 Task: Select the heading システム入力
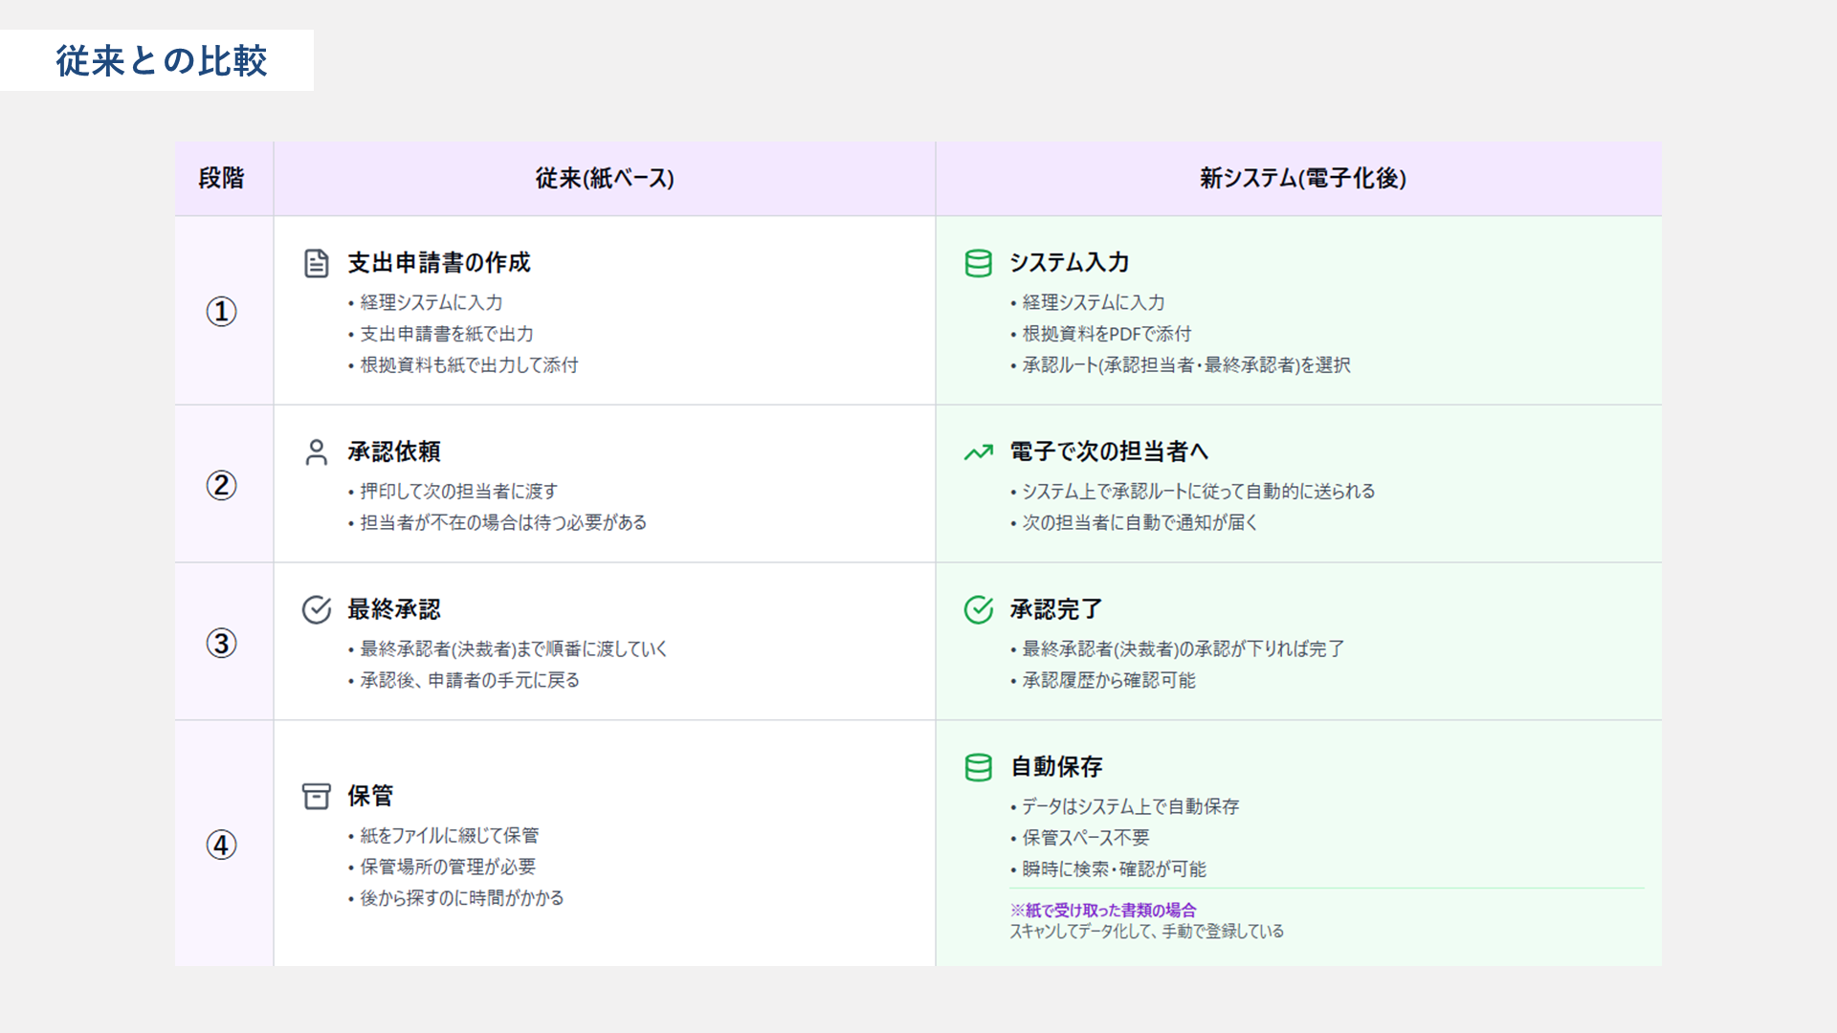[x=1070, y=263]
